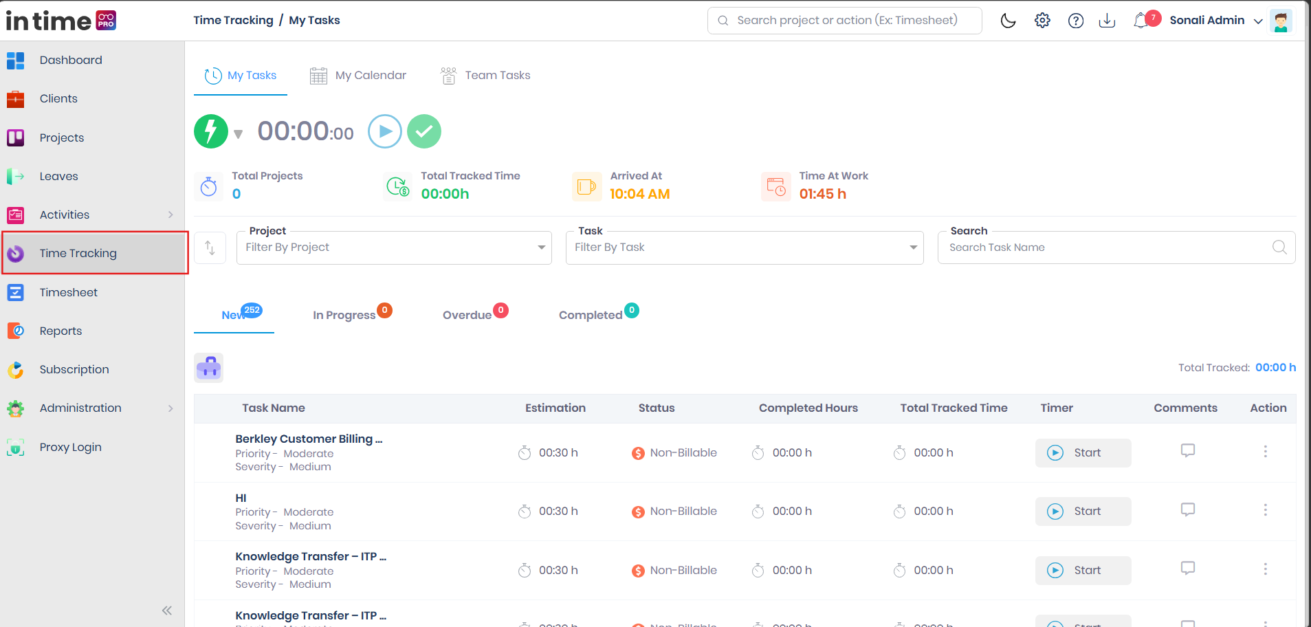Go to Projects in sidebar

click(x=62, y=137)
